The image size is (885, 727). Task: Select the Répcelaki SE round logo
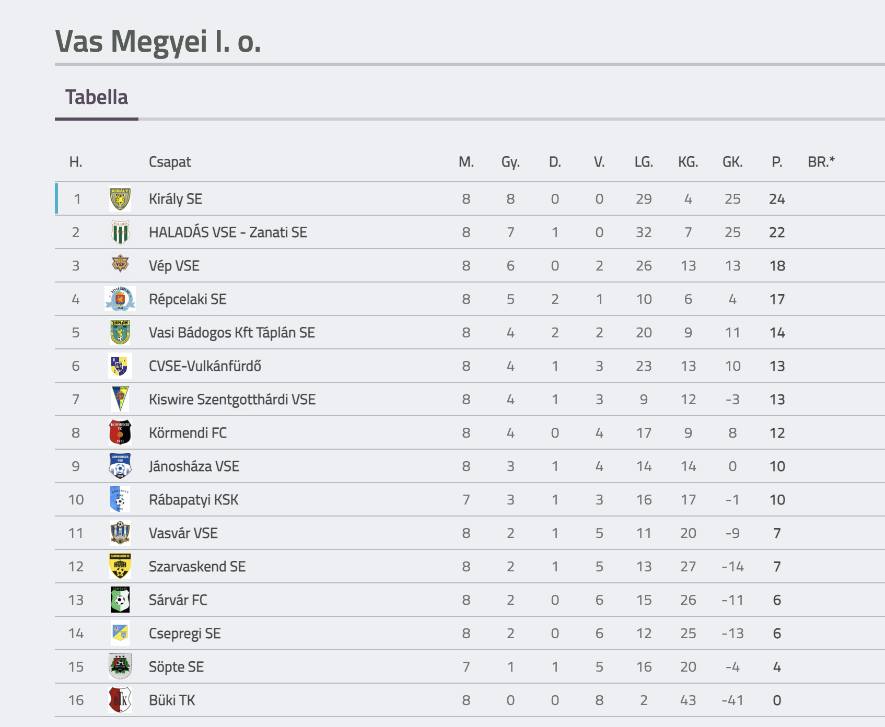120,299
